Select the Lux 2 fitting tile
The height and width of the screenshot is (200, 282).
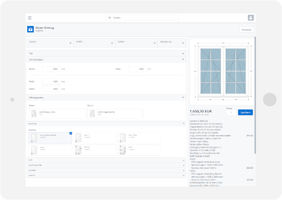pyautogui.click(x=50, y=150)
